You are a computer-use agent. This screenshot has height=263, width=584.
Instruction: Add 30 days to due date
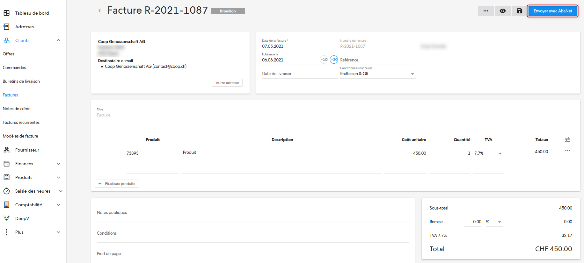tap(334, 60)
